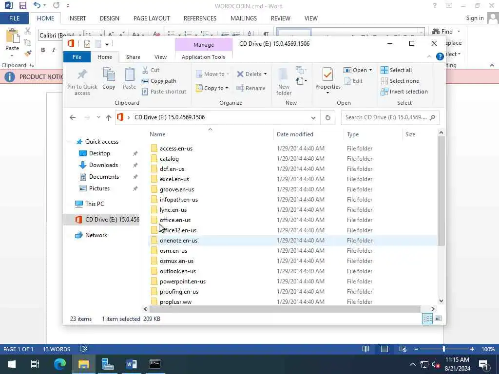Select Downloads in Quick access

click(103, 165)
